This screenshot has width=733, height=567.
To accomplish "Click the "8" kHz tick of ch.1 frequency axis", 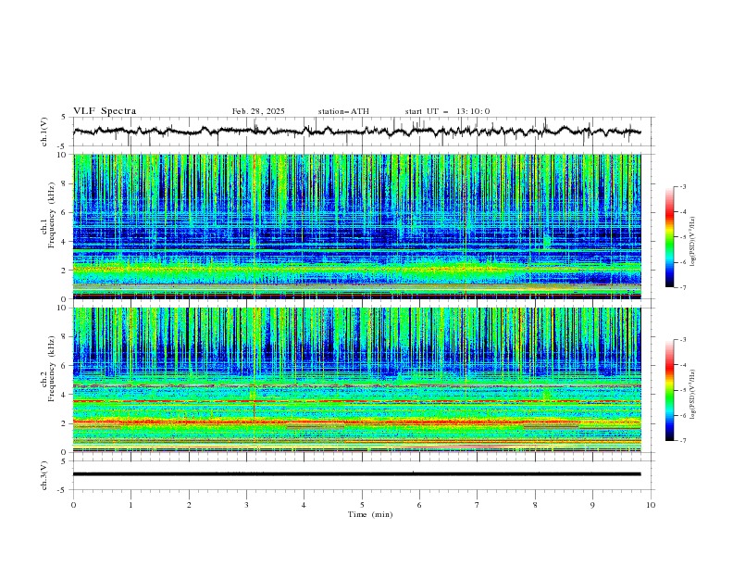I will (x=65, y=183).
